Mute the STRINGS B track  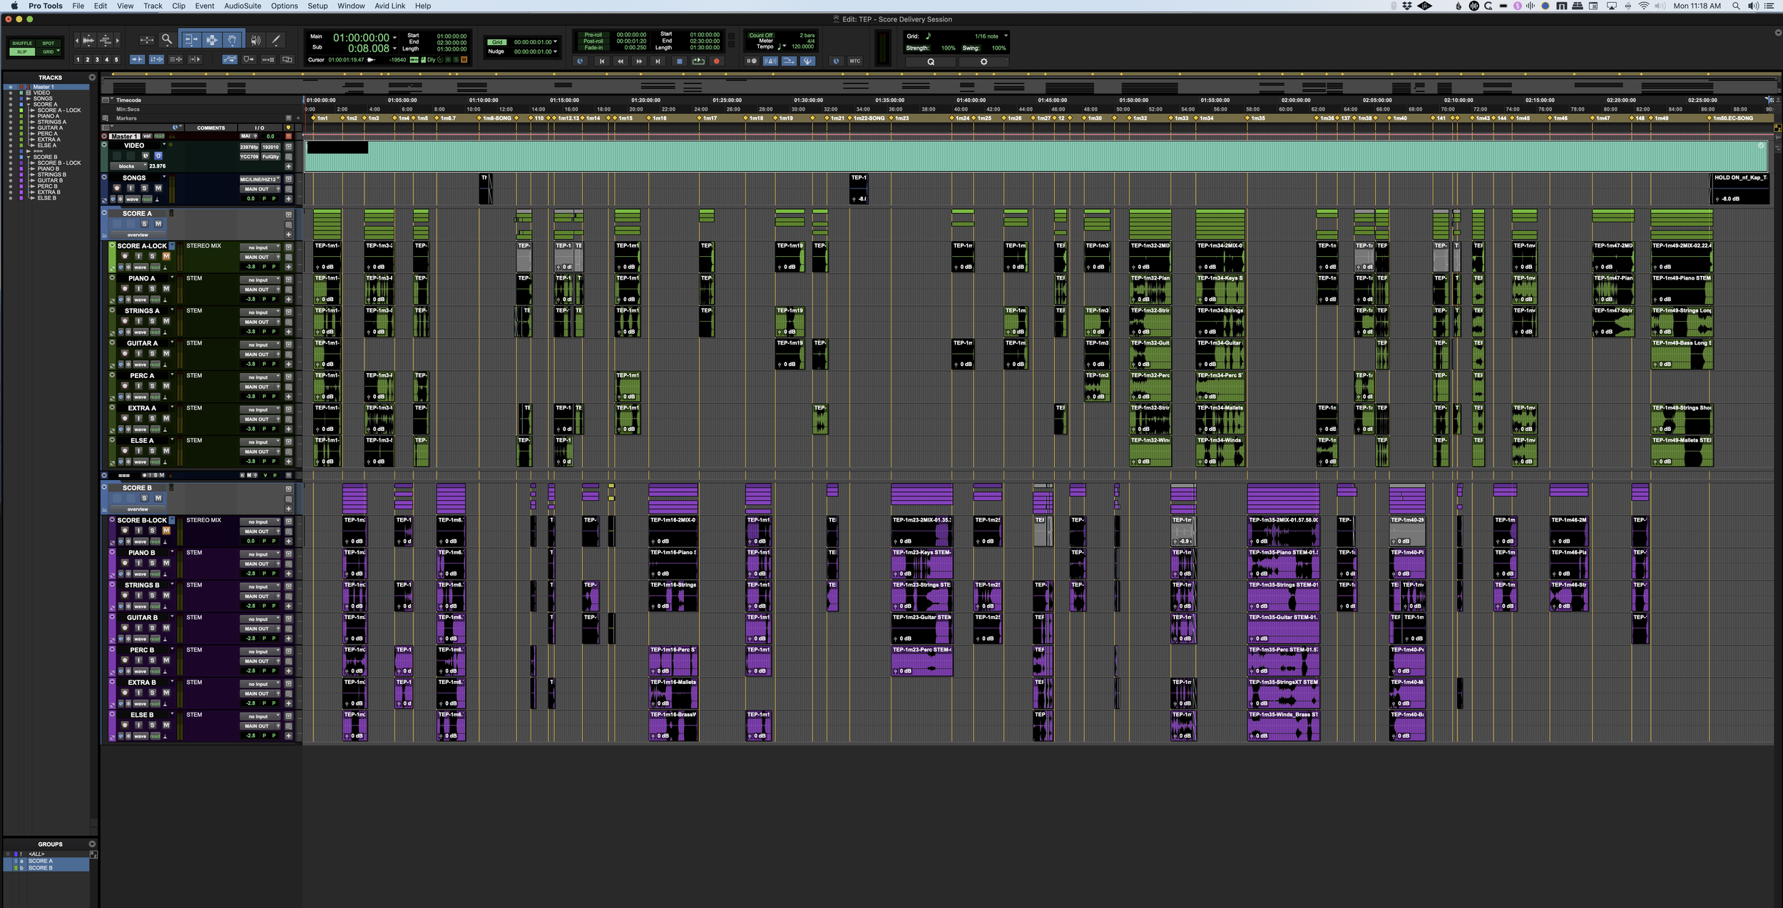[x=166, y=596]
